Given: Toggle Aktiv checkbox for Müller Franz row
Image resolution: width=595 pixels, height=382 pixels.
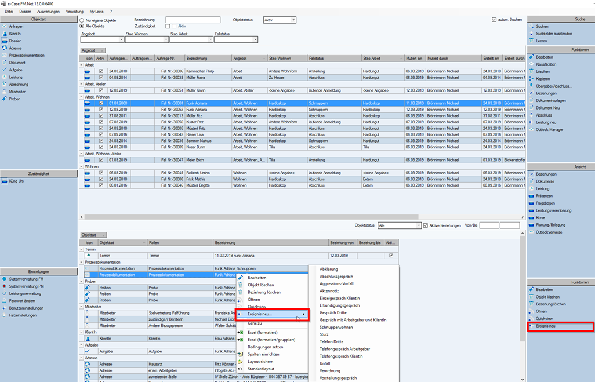Looking at the screenshot, I should (x=101, y=78).
